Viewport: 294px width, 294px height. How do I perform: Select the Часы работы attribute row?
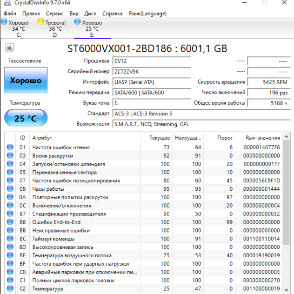pyautogui.click(x=48, y=189)
